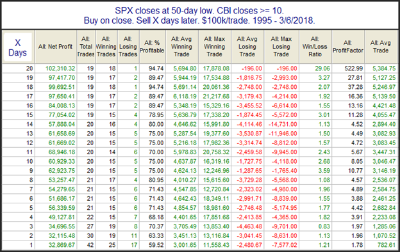Click the All: Avg Losing Trade header
400x252 pixels.
coord(247,47)
